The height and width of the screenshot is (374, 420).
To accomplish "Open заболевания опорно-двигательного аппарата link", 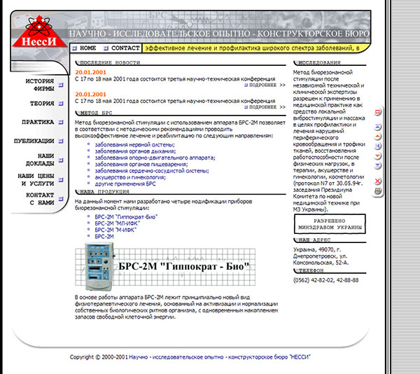I will (x=155, y=158).
